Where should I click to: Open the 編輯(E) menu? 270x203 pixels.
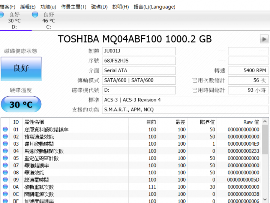[x=28, y=7]
